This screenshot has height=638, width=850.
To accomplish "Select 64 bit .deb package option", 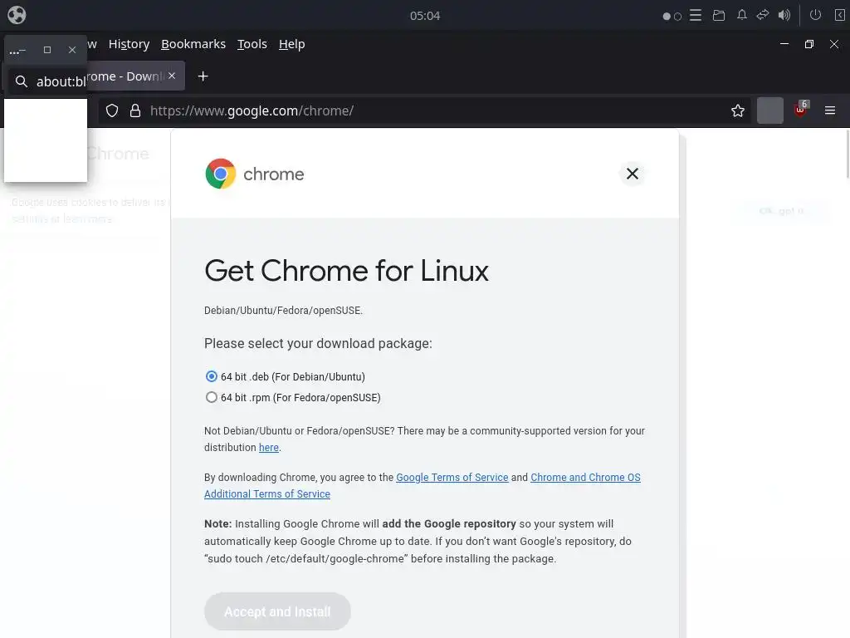I will pos(212,376).
